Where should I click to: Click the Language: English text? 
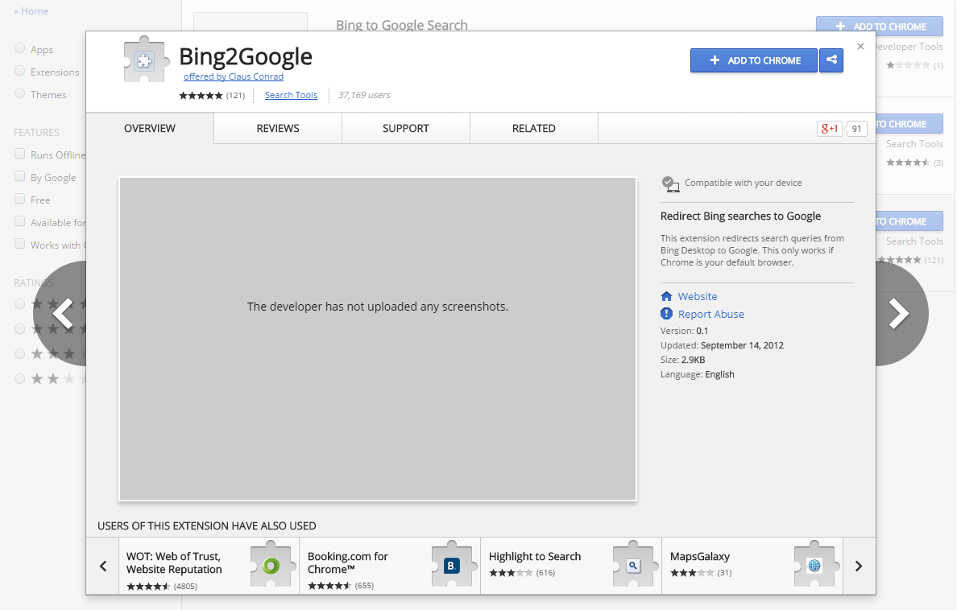pyautogui.click(x=698, y=375)
